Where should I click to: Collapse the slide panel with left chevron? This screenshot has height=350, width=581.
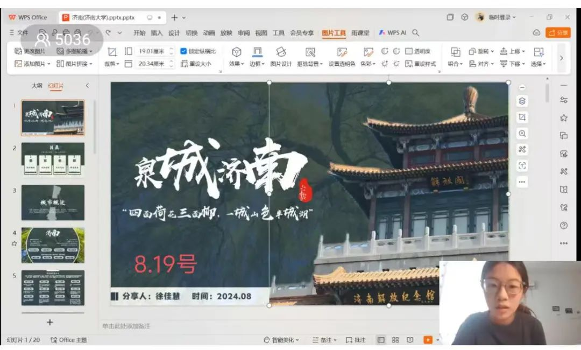[x=88, y=86]
